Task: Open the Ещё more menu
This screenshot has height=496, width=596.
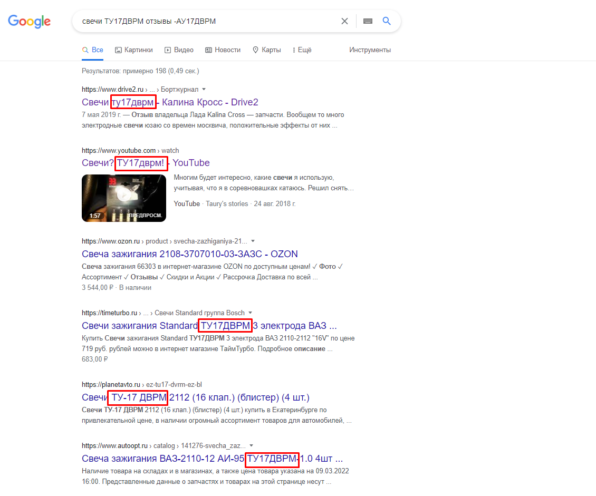Action: point(302,50)
